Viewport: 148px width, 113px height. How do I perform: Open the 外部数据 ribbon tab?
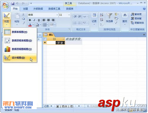pos(38,9)
